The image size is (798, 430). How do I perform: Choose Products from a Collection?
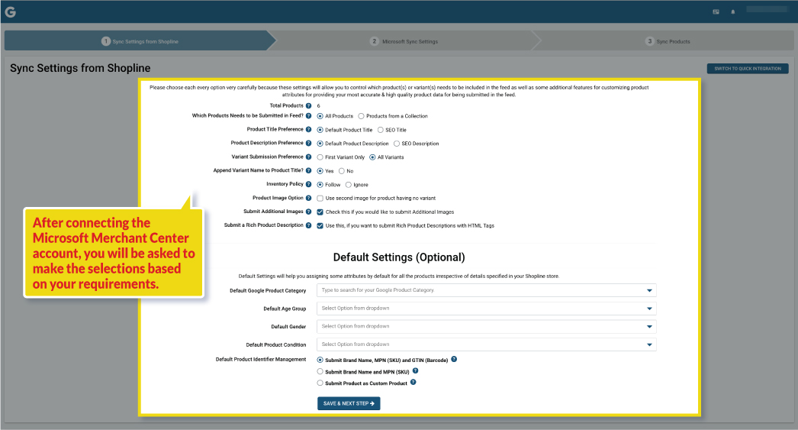[x=362, y=116]
